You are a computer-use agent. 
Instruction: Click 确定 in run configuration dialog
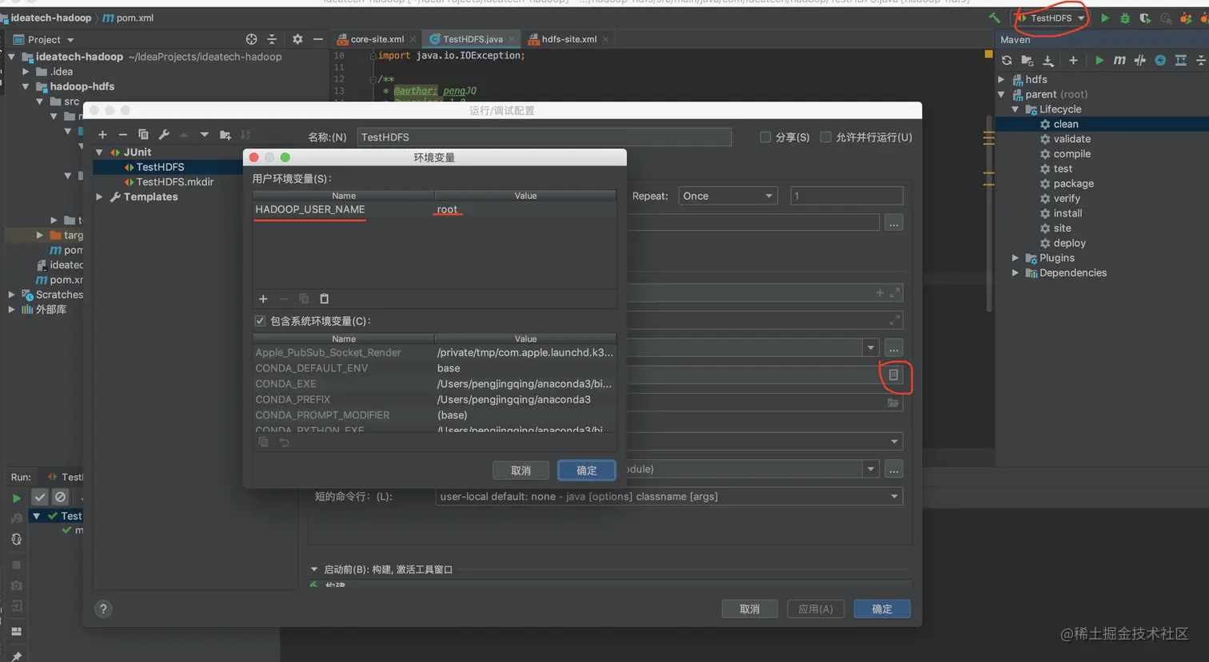[882, 608]
